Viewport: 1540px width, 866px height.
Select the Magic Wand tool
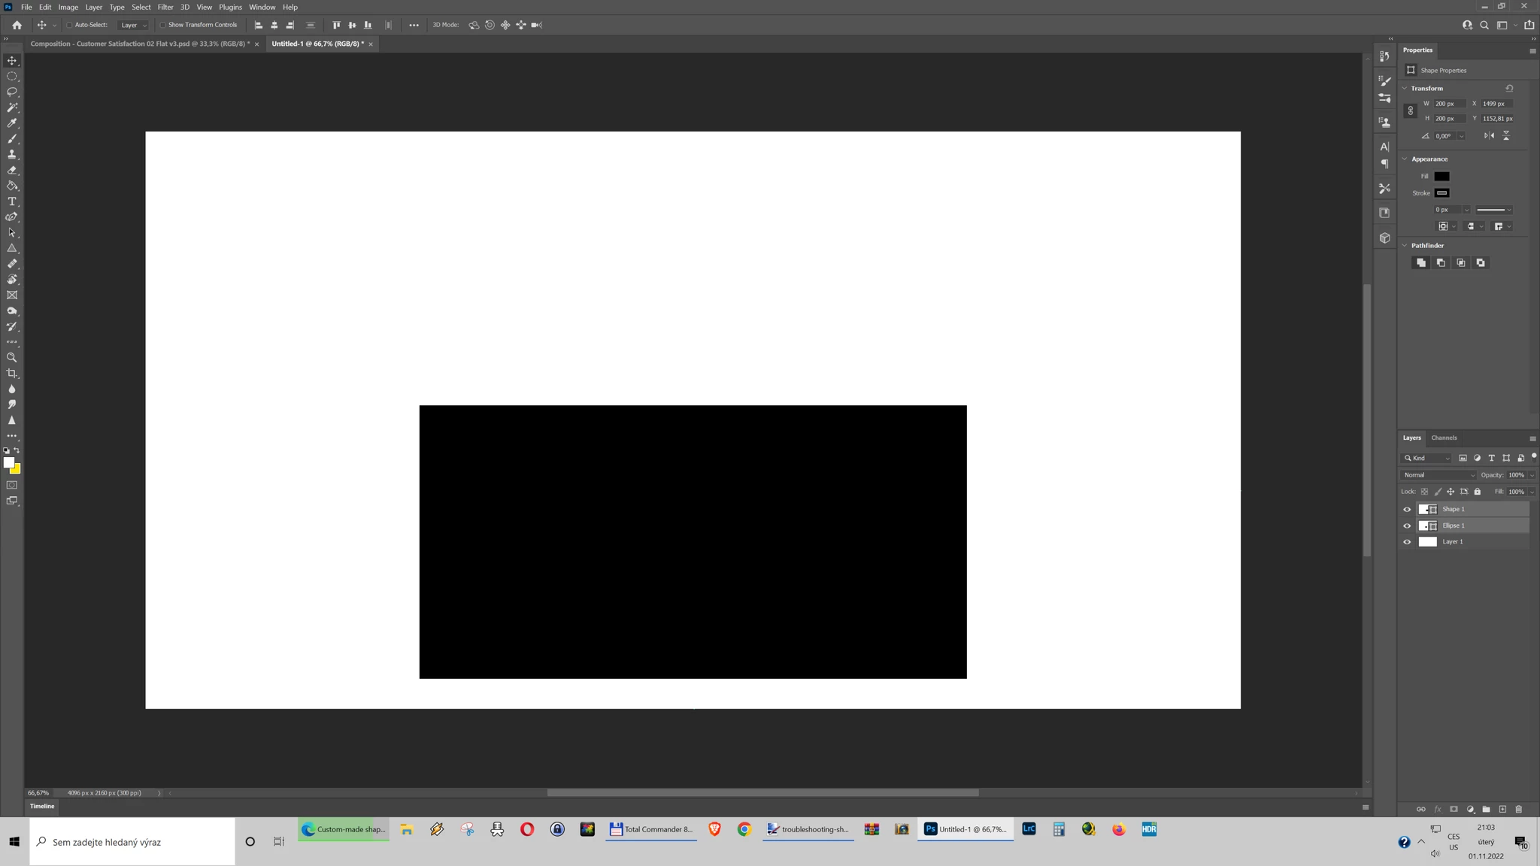[x=12, y=107]
